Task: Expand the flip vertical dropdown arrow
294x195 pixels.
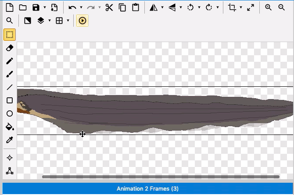Action: pyautogui.click(x=181, y=7)
